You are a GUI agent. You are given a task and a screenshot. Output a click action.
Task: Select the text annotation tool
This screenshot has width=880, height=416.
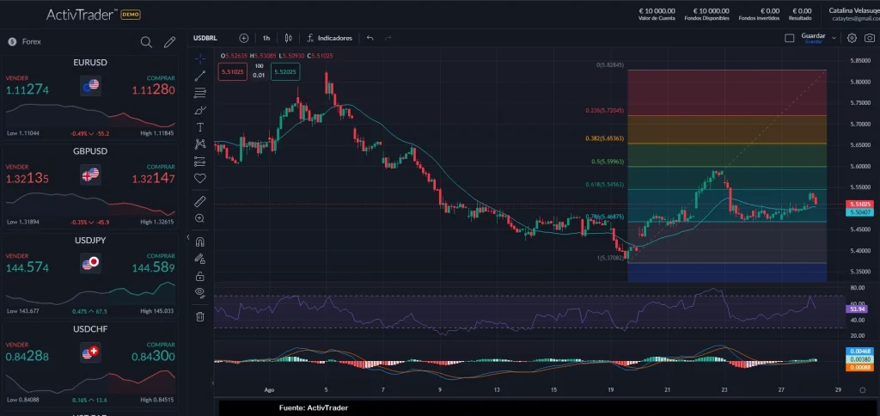200,127
